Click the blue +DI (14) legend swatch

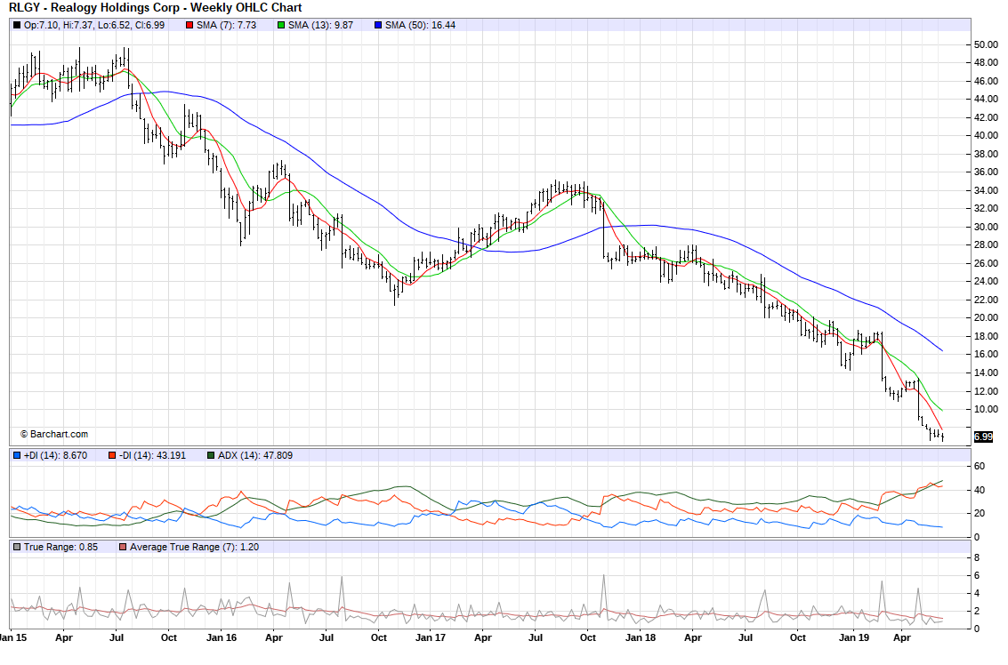pyautogui.click(x=18, y=455)
